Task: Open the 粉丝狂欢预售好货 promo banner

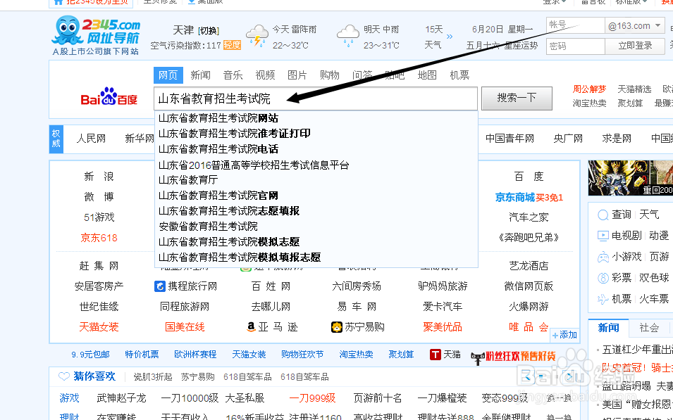Action: point(513,356)
